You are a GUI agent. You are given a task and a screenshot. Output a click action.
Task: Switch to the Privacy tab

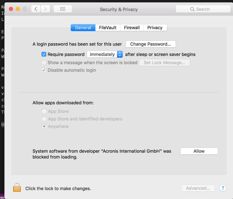pos(155,28)
